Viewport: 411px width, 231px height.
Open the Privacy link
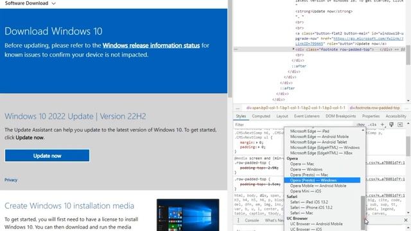click(x=11, y=180)
